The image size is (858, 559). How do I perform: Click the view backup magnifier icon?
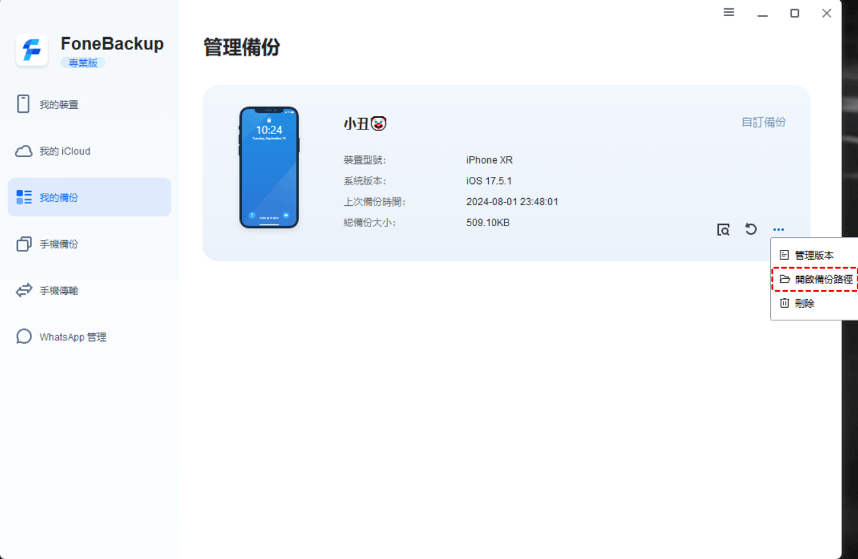[x=723, y=229]
